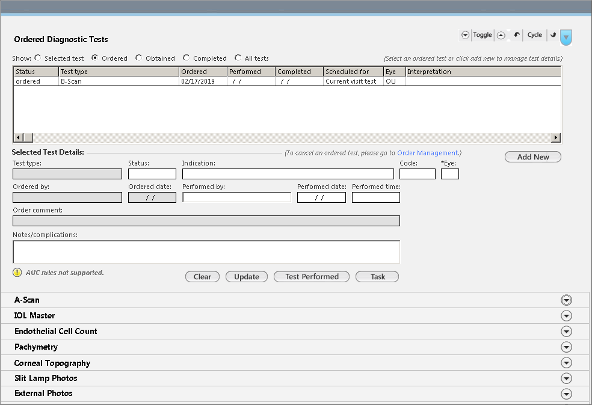Expand the Slit Lamp Photos section
This screenshot has width=592, height=405.
[566, 378]
